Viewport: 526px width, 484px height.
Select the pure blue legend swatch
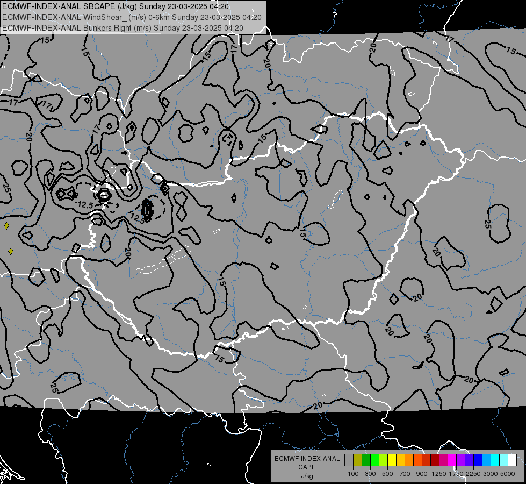(478, 460)
